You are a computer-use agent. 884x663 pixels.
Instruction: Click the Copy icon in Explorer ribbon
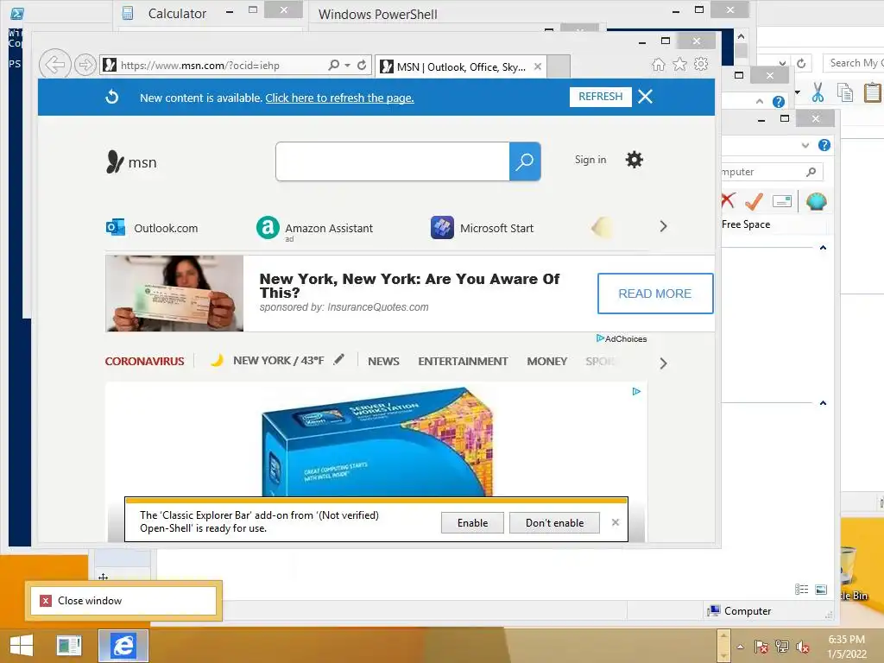[845, 92]
